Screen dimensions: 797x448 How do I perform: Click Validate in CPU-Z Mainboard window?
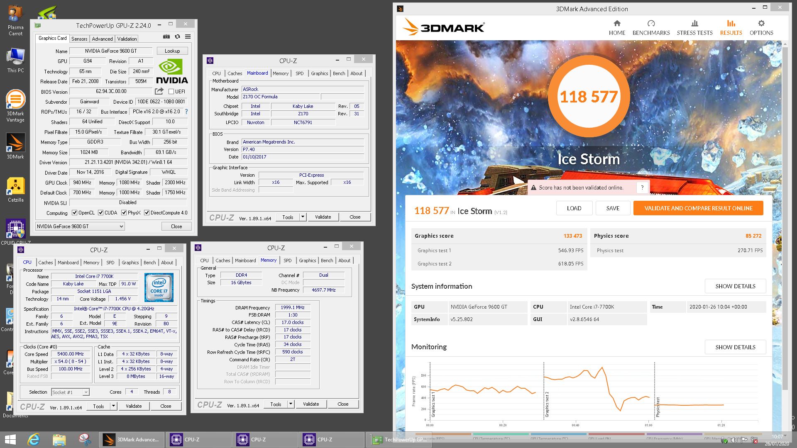323,217
